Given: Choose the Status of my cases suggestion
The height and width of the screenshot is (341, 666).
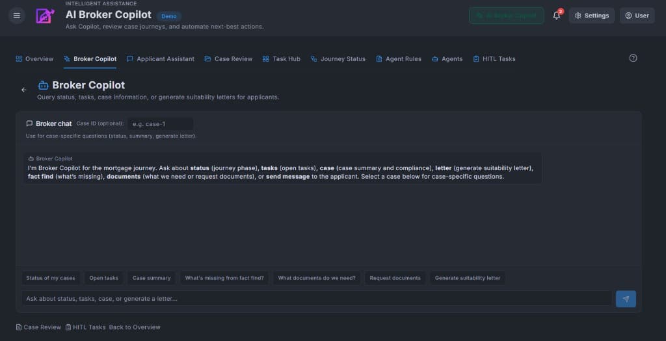Looking at the screenshot, I should tap(51, 278).
